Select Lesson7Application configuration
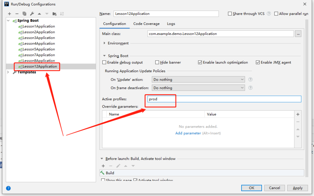The height and width of the screenshot is (196, 314). pos(38,55)
